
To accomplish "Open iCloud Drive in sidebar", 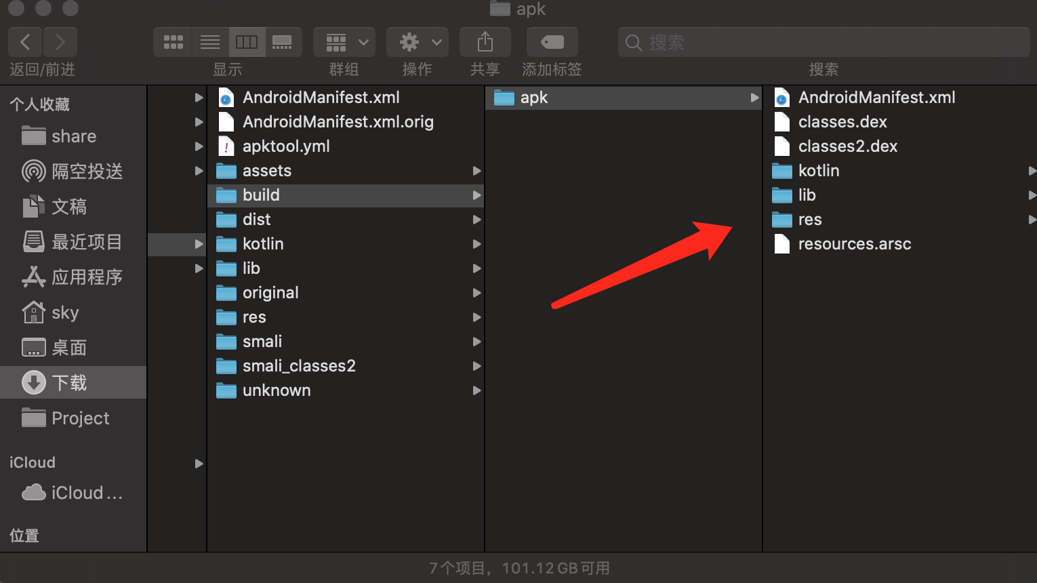I will (x=73, y=493).
